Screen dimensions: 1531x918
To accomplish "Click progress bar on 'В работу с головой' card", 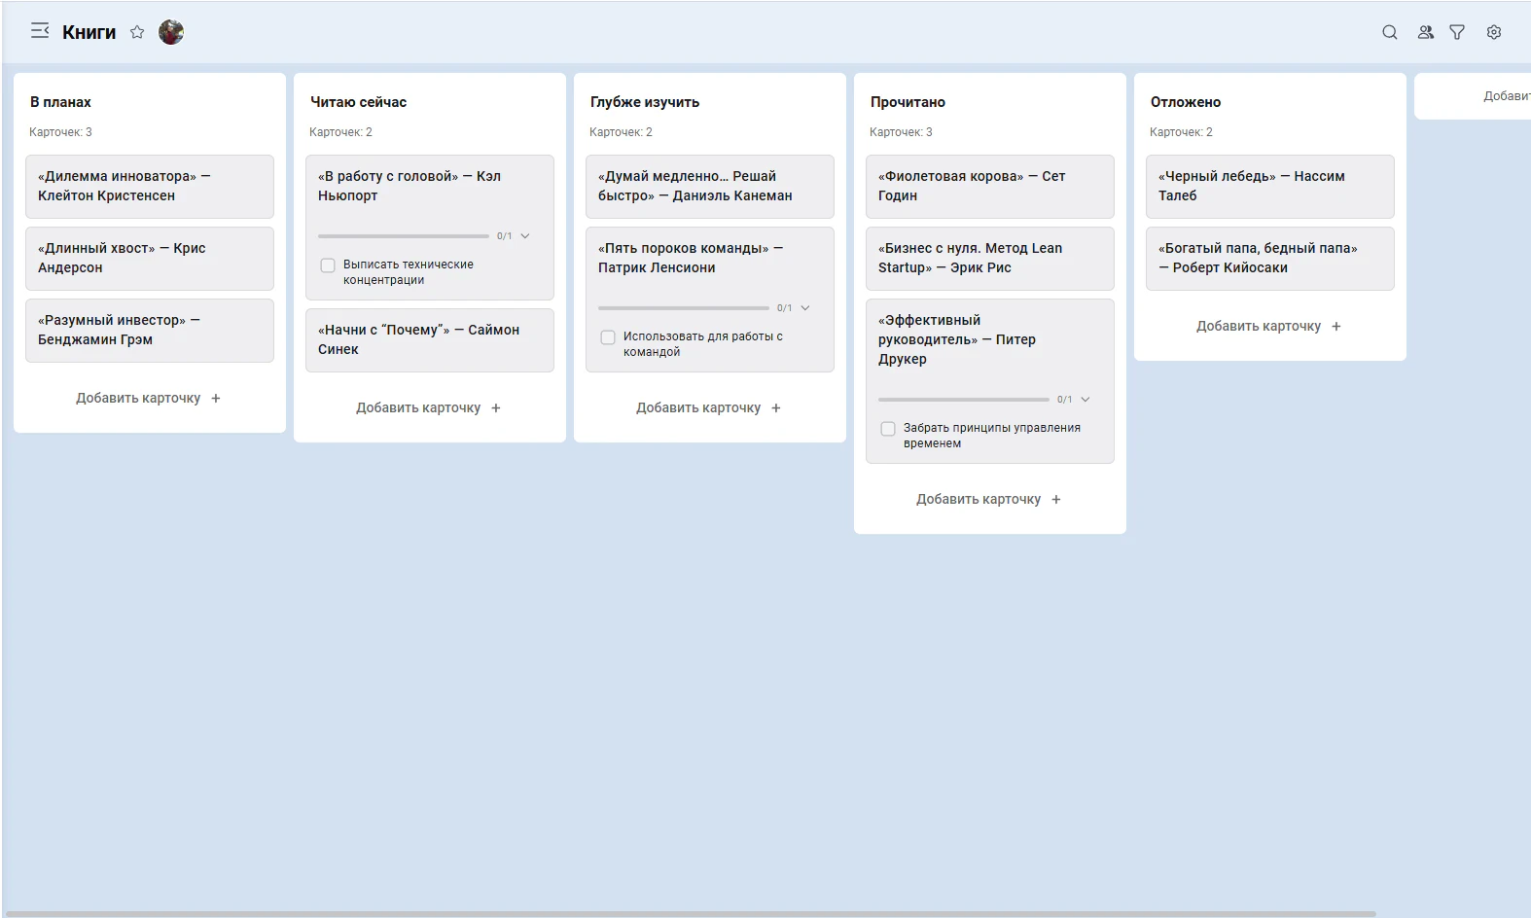I will 404,236.
